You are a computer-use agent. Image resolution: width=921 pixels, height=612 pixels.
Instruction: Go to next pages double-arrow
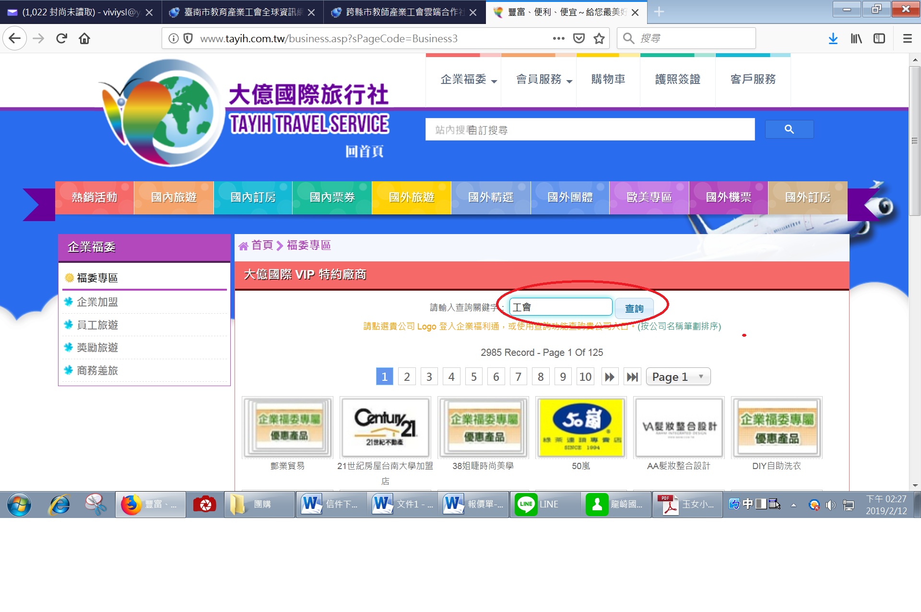tap(609, 377)
